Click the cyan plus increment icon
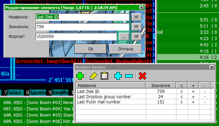Viewport: 219px width, 126px height. point(118,76)
